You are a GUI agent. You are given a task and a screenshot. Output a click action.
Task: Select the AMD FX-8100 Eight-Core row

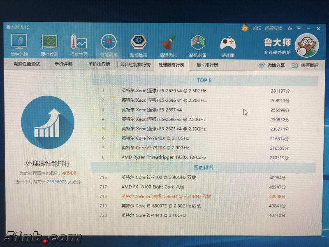pos(203,187)
